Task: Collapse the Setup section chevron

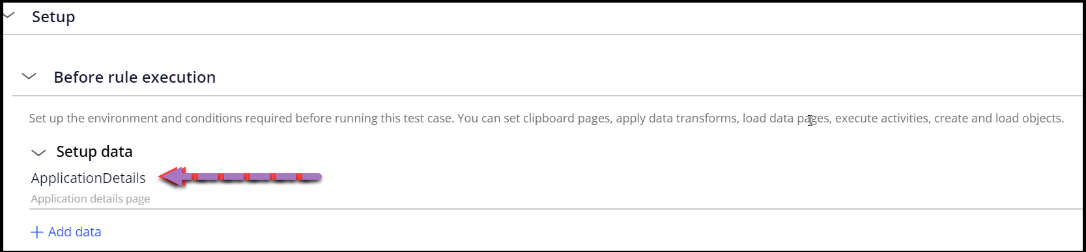Action: coord(9,15)
